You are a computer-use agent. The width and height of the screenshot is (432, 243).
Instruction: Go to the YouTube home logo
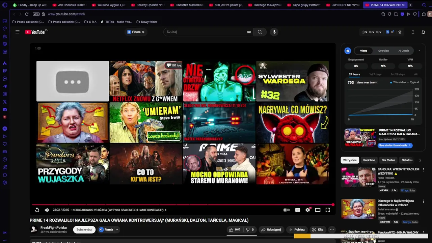[x=35, y=32]
